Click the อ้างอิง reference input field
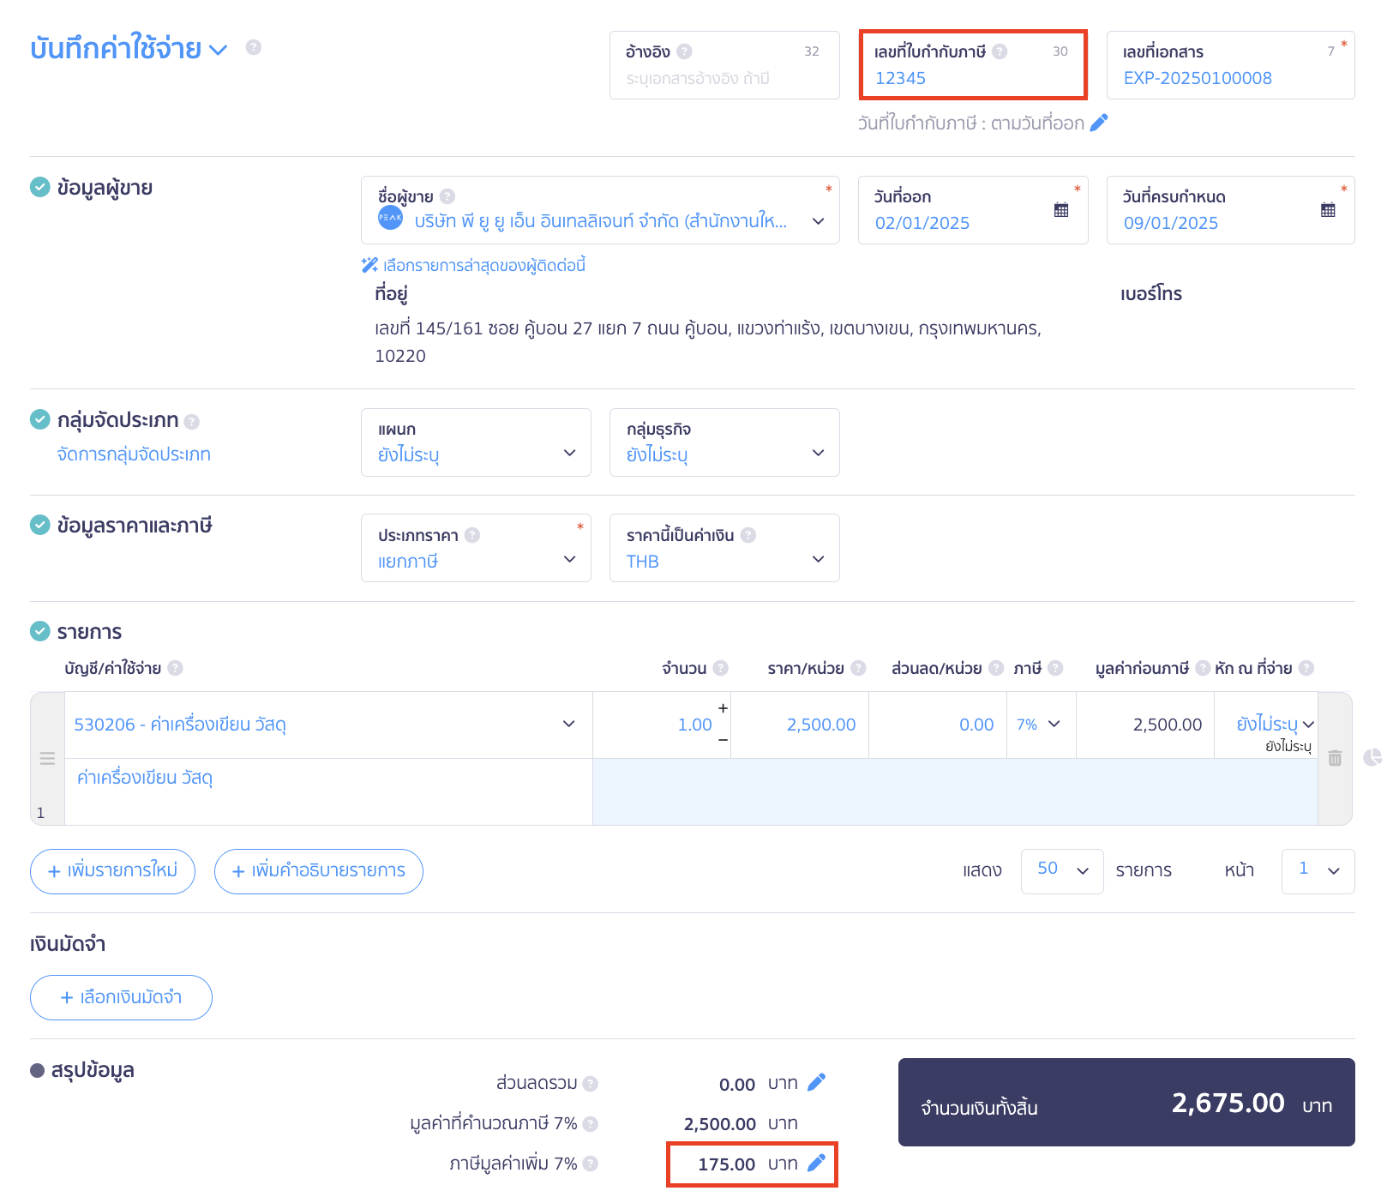 724,78
